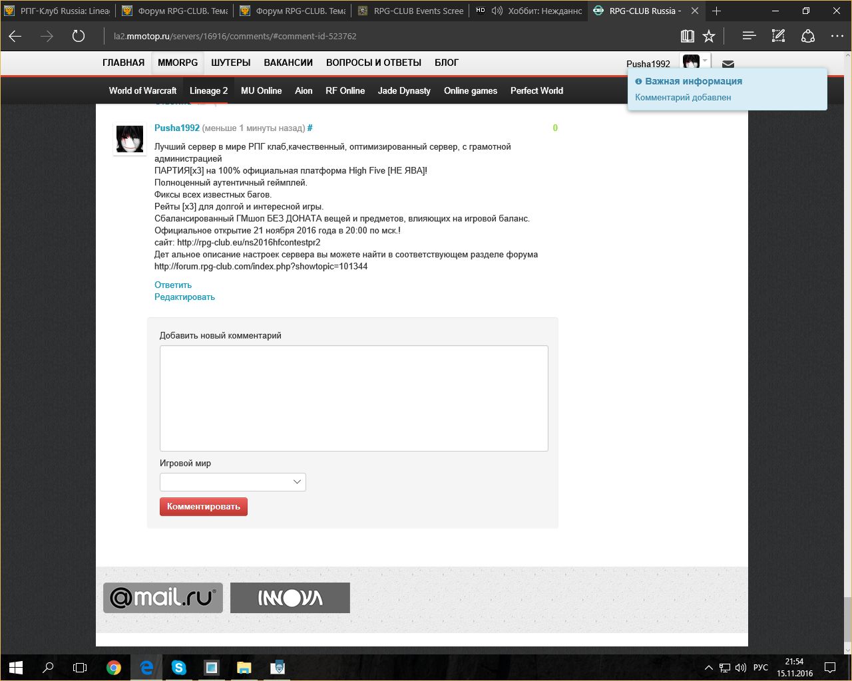This screenshot has width=852, height=681.
Task: Refresh the current page
Action: click(x=79, y=37)
